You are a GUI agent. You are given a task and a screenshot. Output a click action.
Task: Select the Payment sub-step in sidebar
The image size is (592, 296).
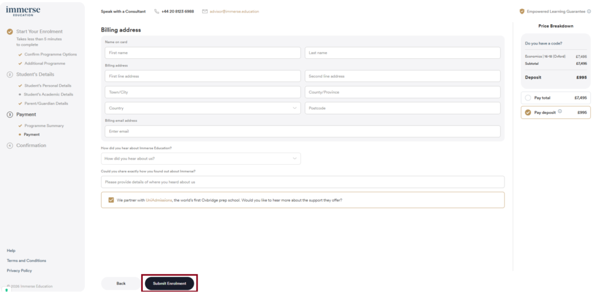[x=32, y=134]
